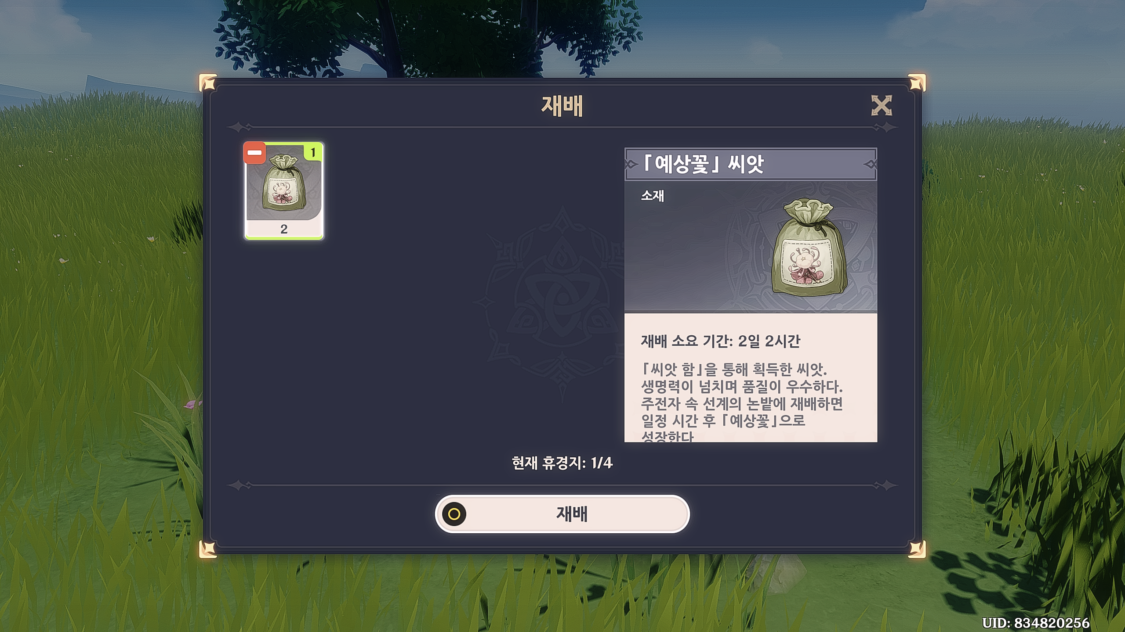Click the dialog's bottom-left gold corner ornament
This screenshot has width=1125, height=632.
(208, 549)
